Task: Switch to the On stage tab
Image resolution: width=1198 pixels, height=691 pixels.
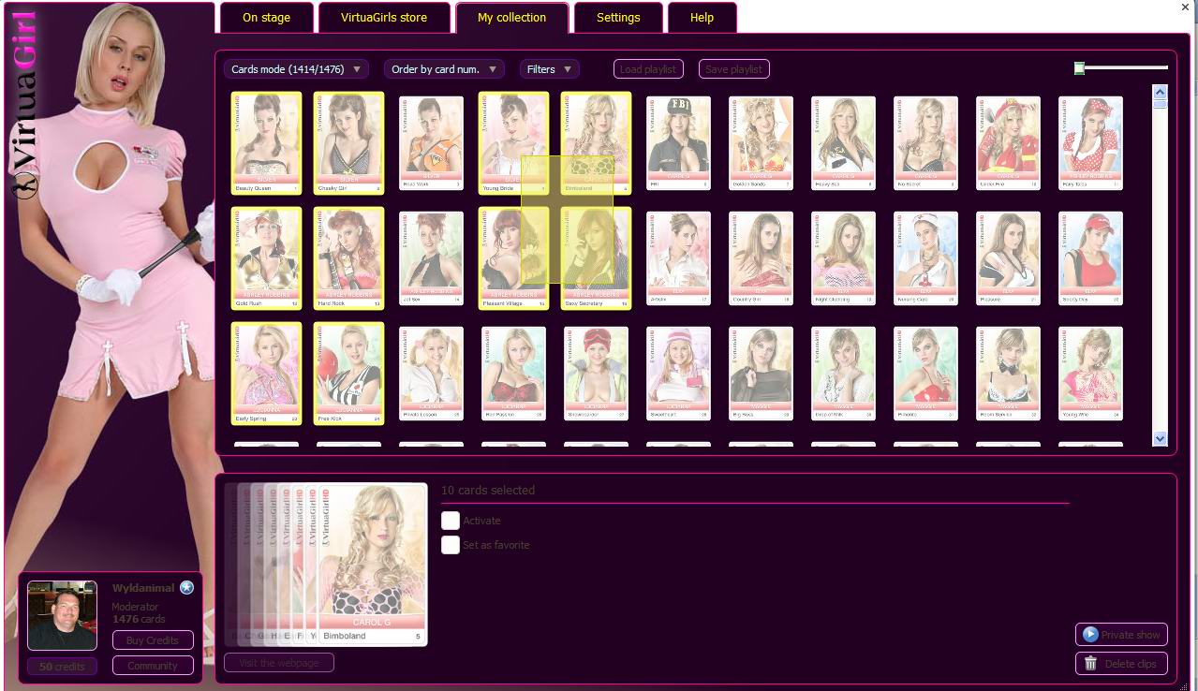Action: 266,18
